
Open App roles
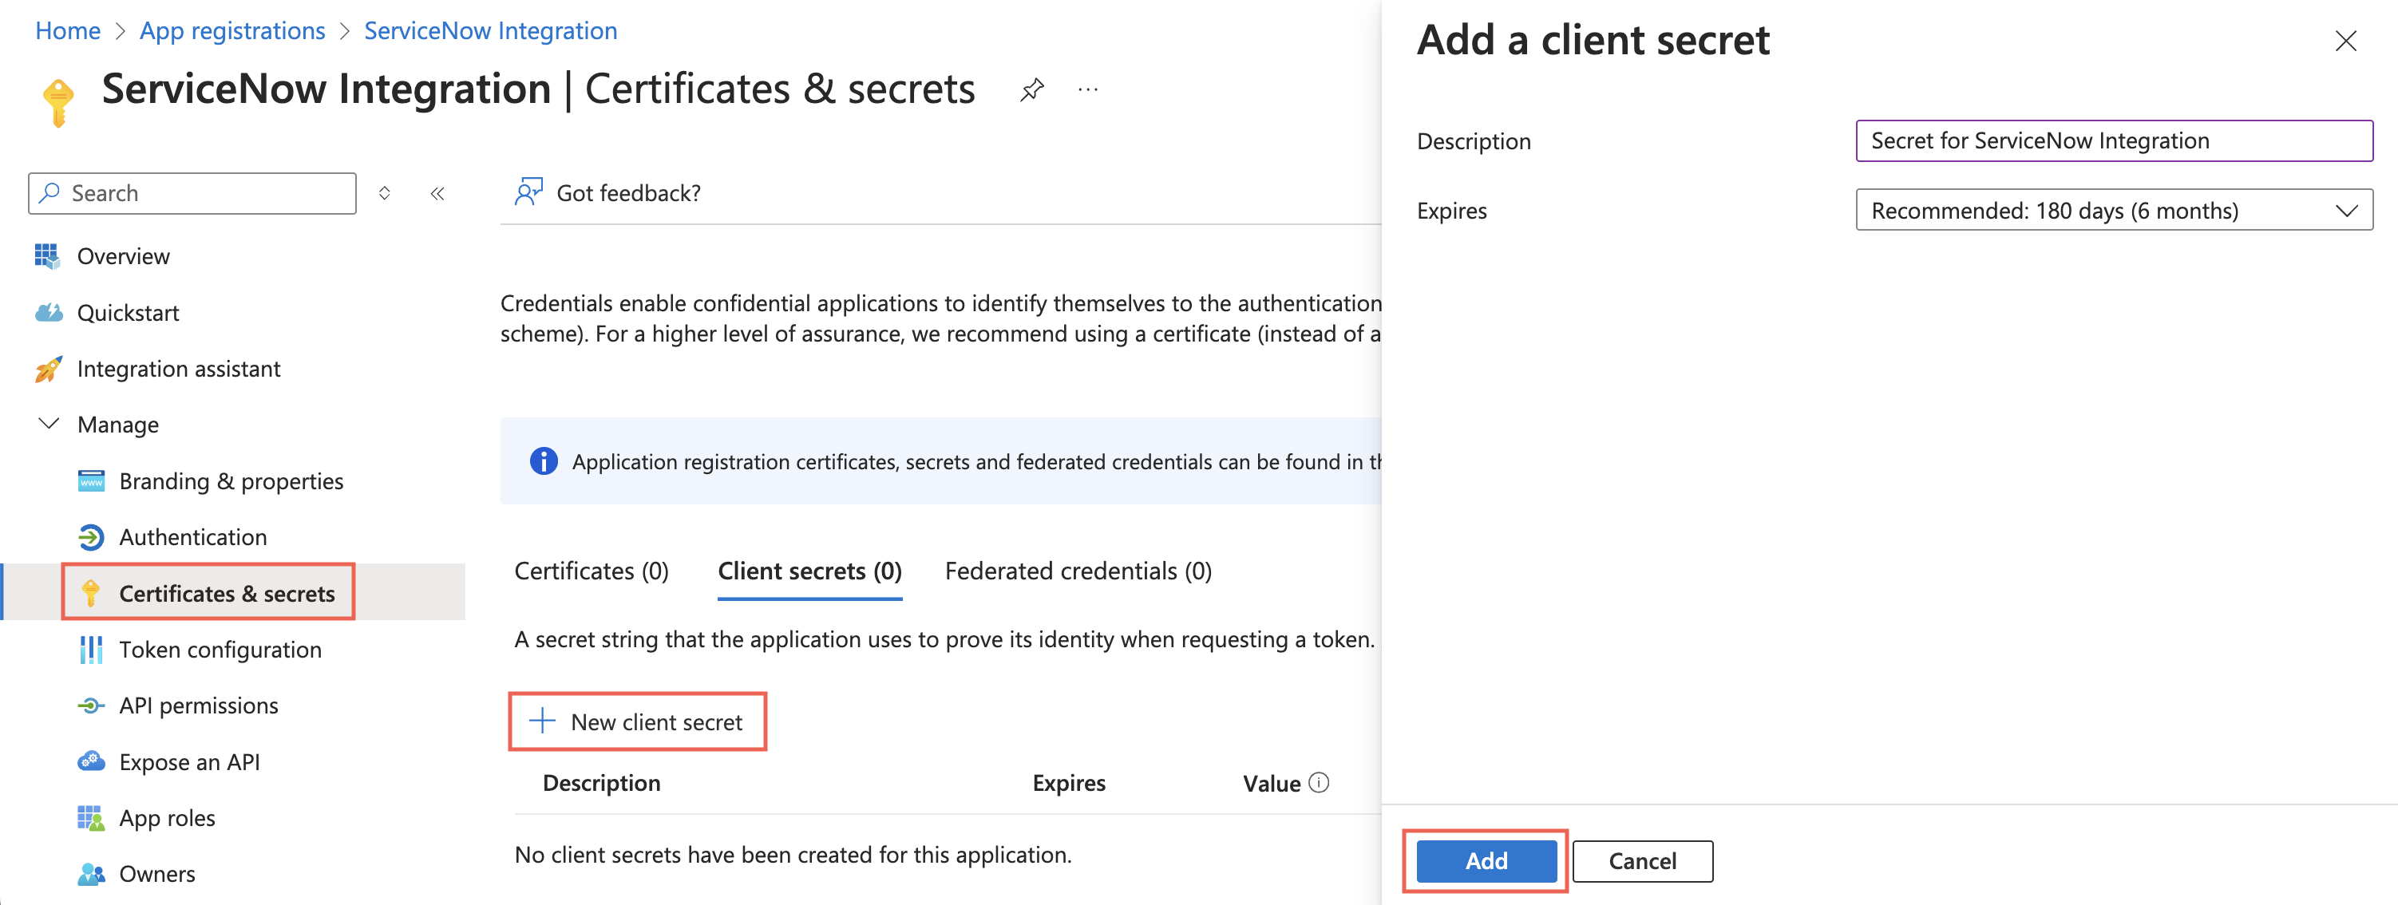(167, 819)
